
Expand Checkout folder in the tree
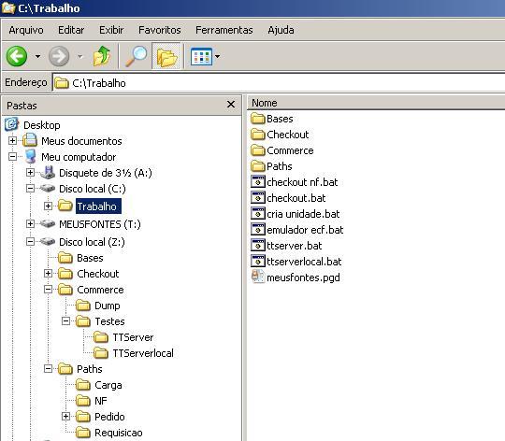click(x=48, y=274)
